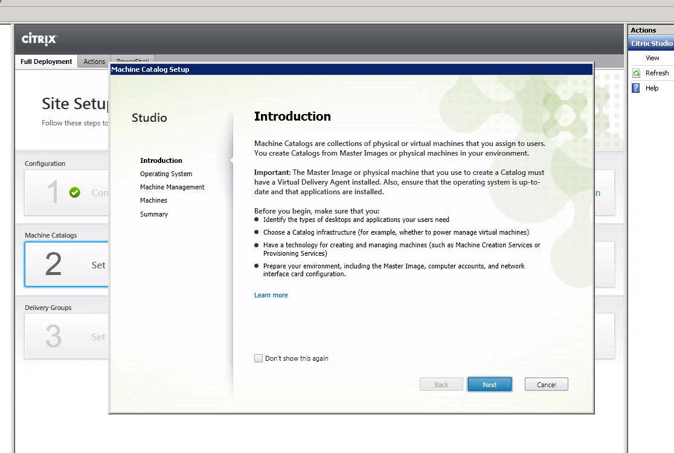
Task: Click the Citrix logo in header
Action: (x=39, y=39)
